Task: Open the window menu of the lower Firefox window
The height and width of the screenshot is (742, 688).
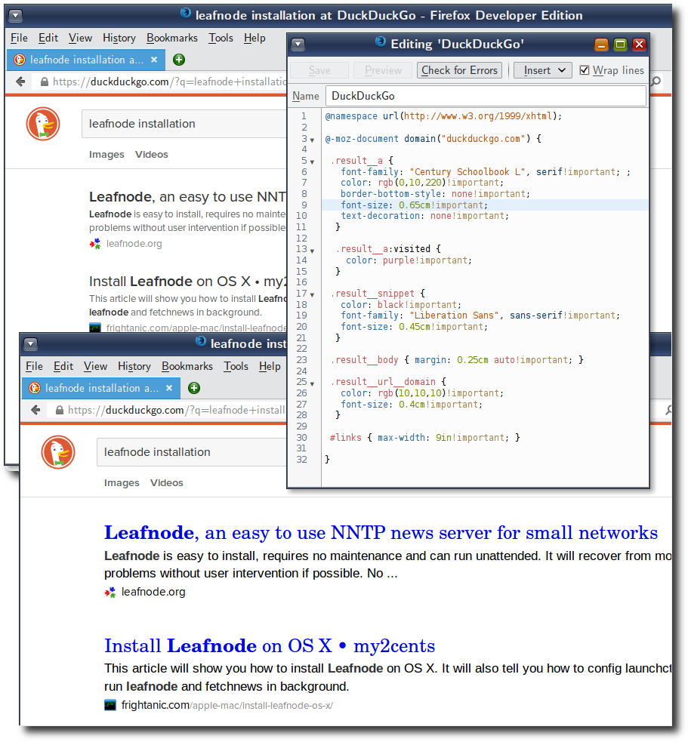Action: pos(31,344)
